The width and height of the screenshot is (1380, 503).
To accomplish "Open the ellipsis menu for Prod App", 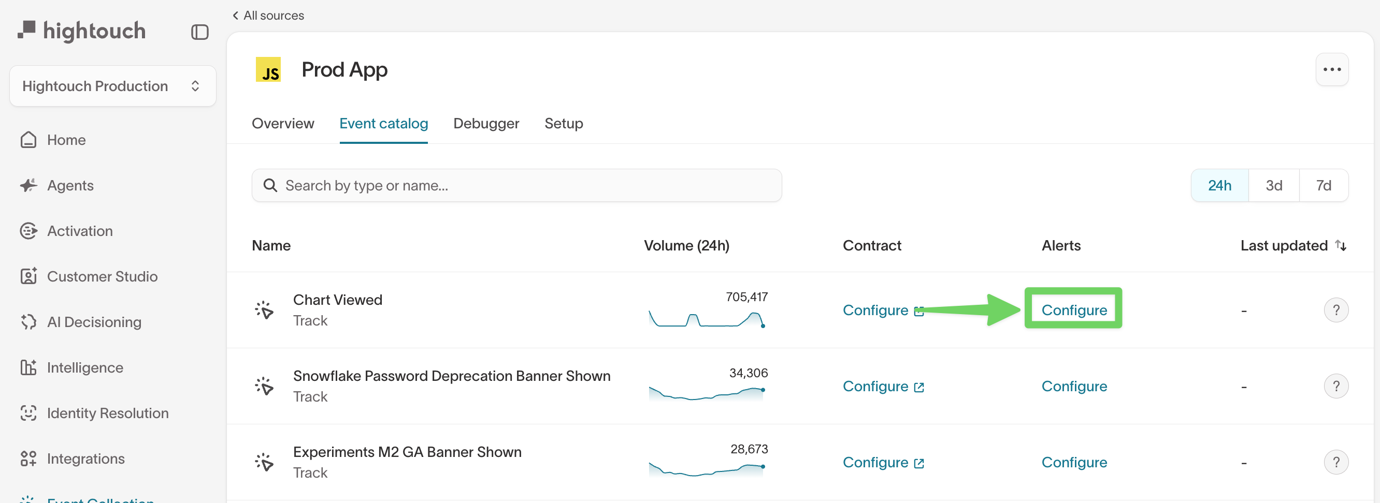I will (1332, 69).
